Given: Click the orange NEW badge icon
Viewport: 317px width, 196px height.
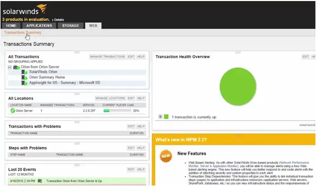Looking at the screenshot, I should [x=166, y=156].
